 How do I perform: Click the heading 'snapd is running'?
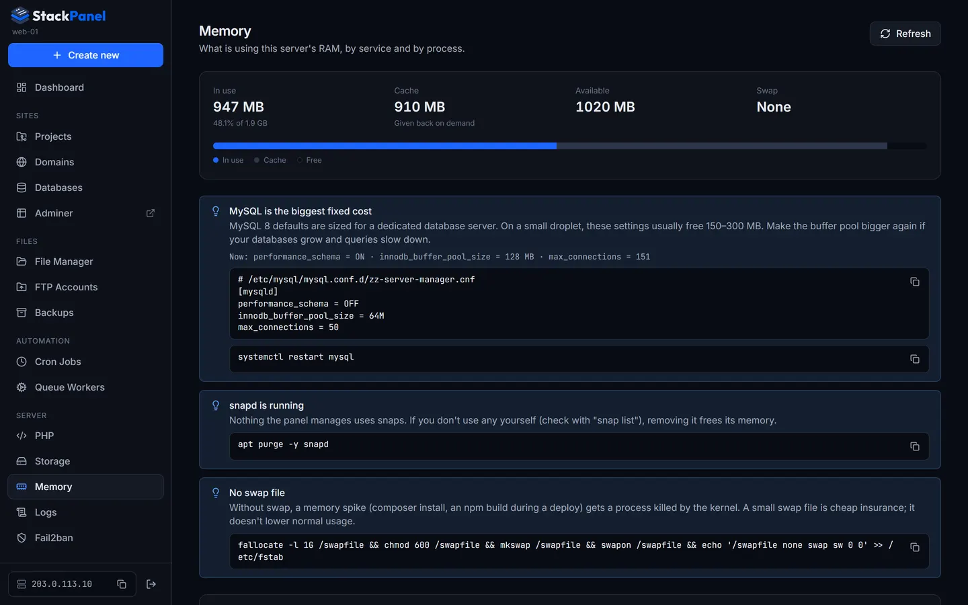click(x=266, y=405)
